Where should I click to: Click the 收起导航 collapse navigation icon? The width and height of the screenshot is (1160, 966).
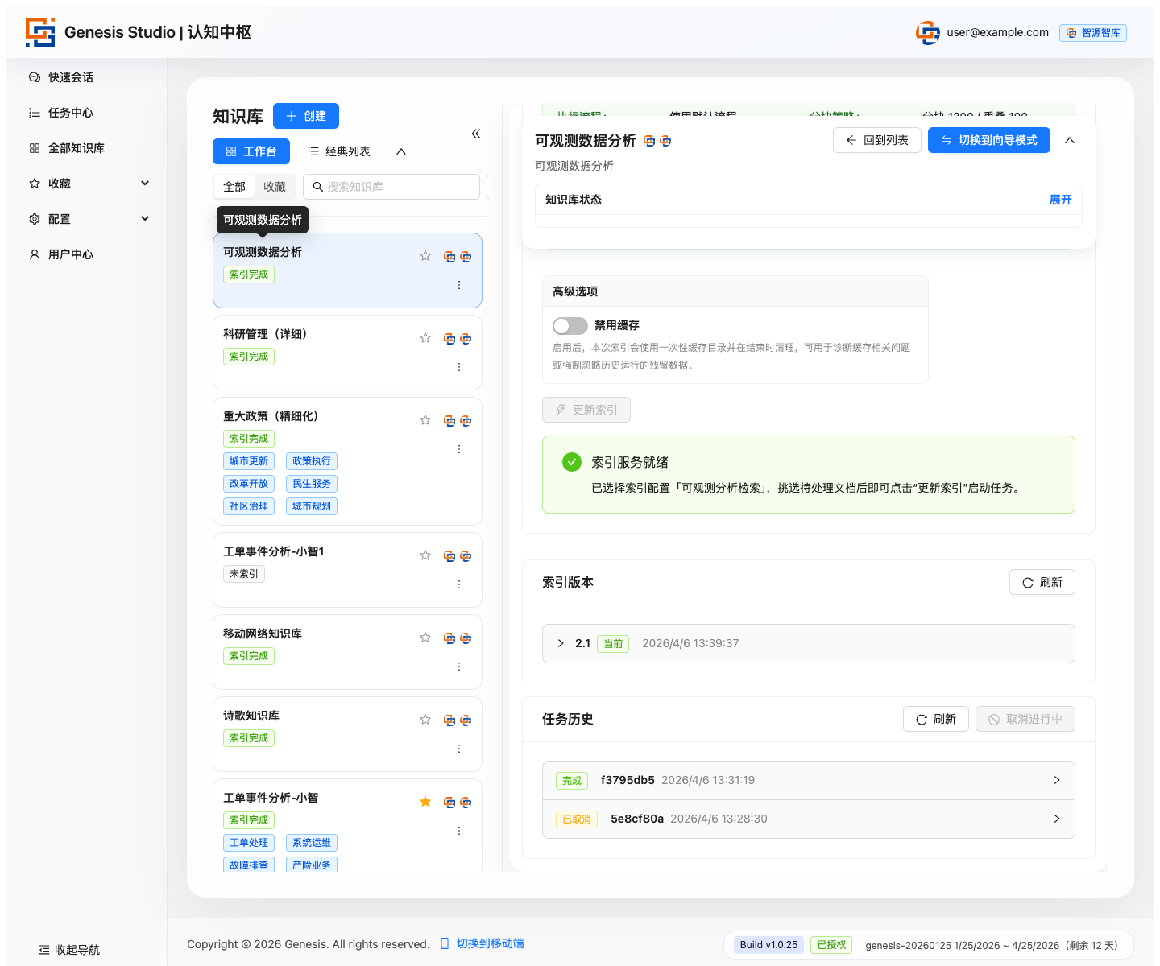[44, 950]
